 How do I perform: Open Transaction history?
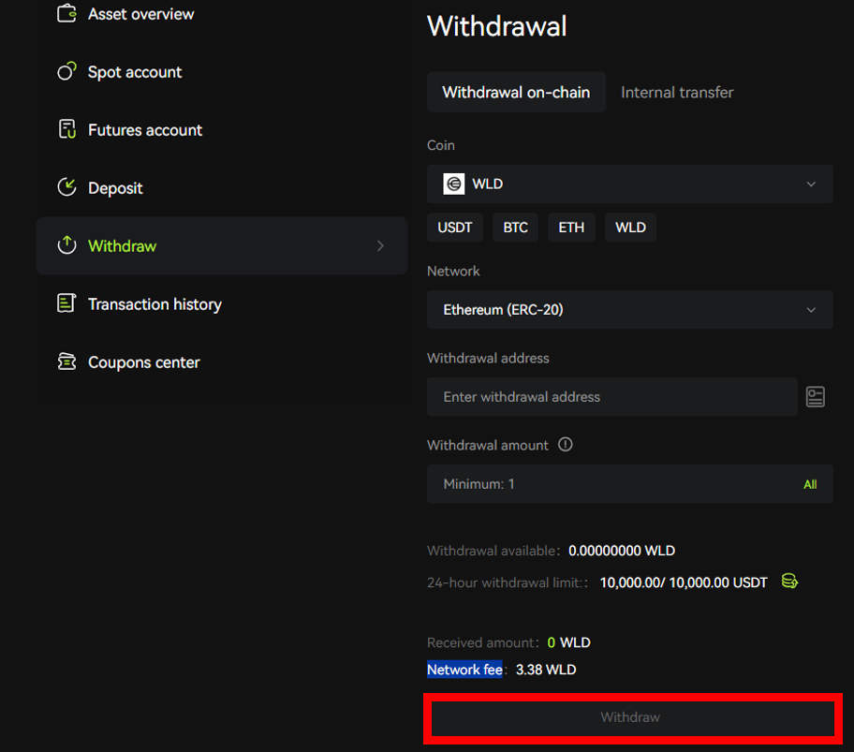tap(155, 303)
